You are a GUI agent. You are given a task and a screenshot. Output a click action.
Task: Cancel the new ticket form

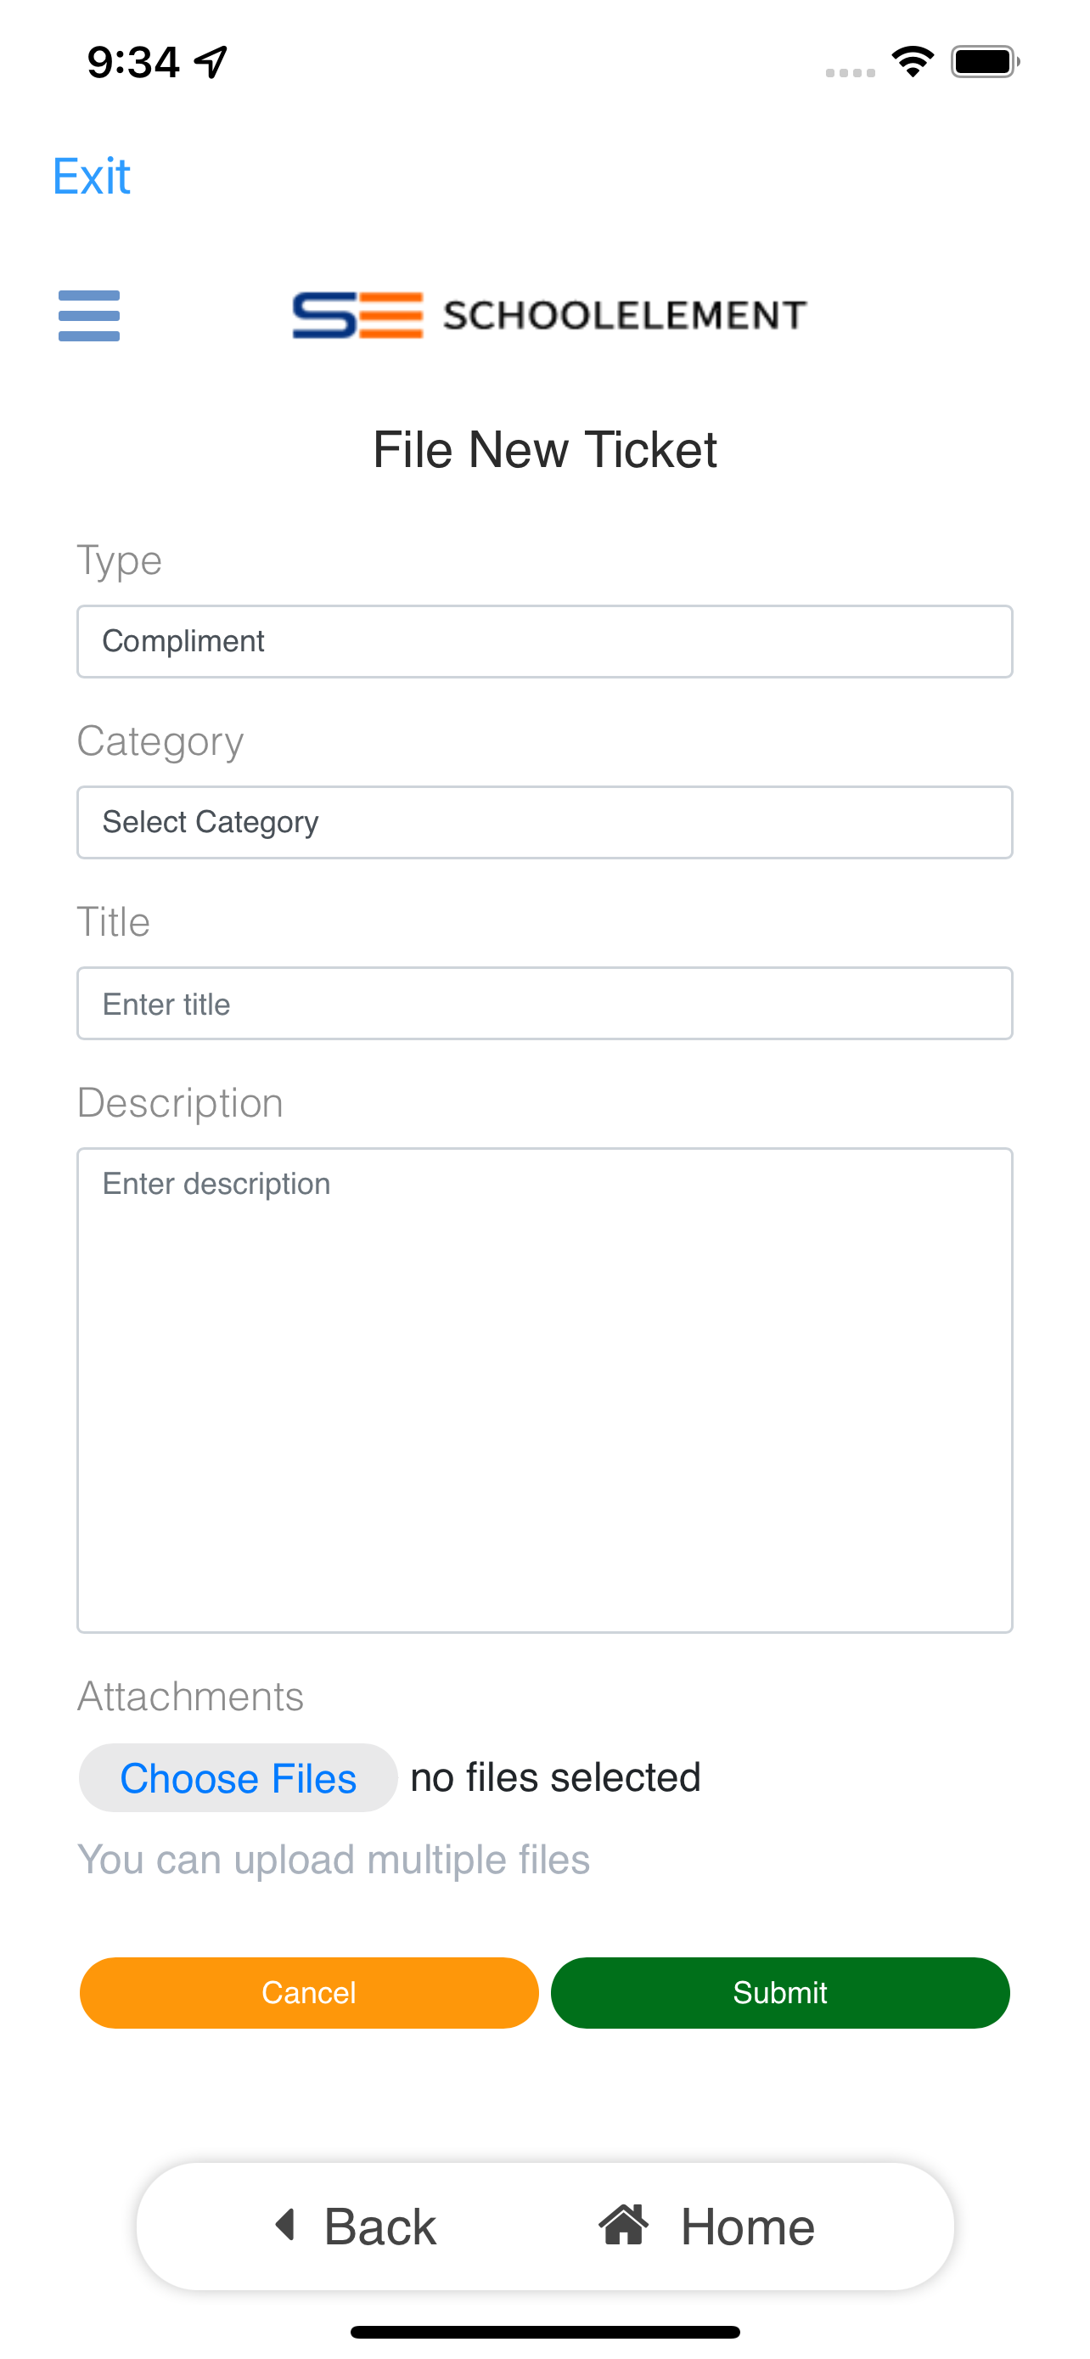(308, 1993)
